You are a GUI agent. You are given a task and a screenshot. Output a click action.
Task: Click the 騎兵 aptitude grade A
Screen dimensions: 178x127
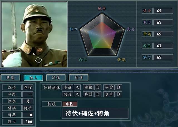tap(77, 94)
